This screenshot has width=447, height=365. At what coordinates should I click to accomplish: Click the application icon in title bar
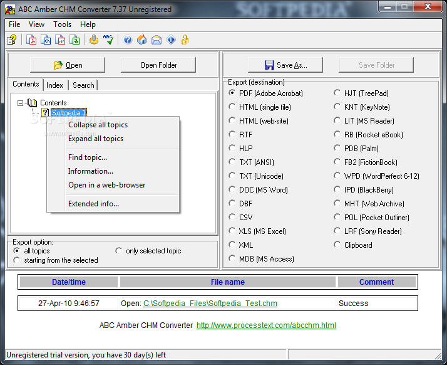9,9
